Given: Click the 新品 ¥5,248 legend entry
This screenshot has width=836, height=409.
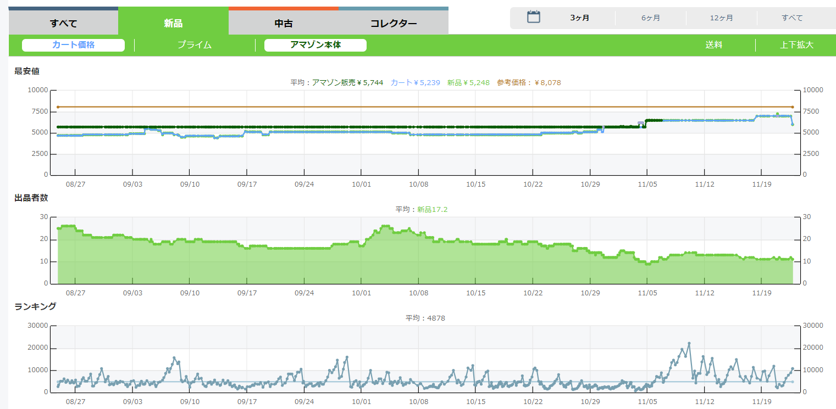Looking at the screenshot, I should (x=468, y=82).
